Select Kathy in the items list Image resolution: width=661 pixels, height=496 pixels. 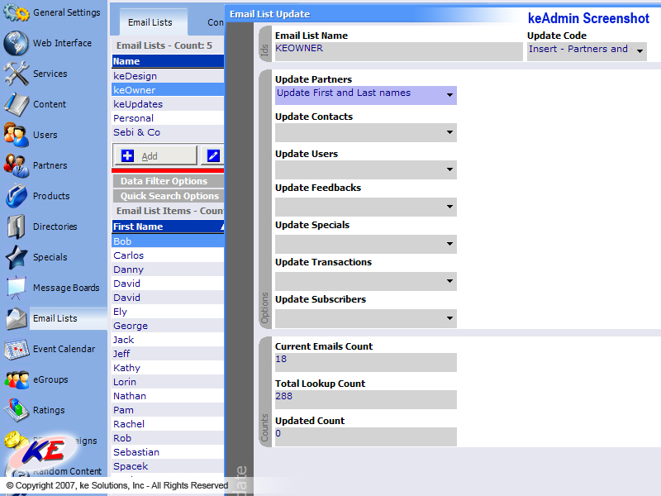pos(168,368)
